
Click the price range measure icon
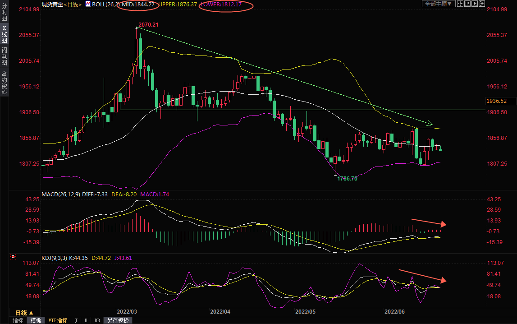467,4
